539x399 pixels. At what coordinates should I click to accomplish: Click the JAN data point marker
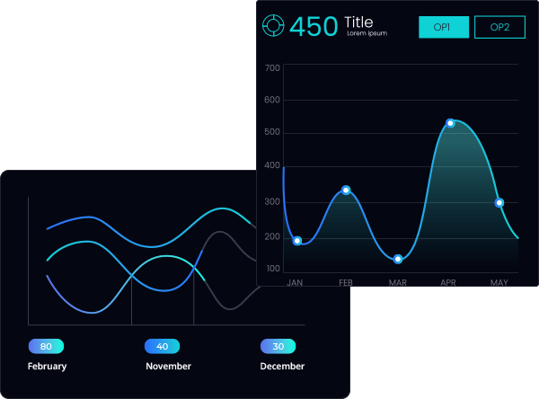point(297,241)
